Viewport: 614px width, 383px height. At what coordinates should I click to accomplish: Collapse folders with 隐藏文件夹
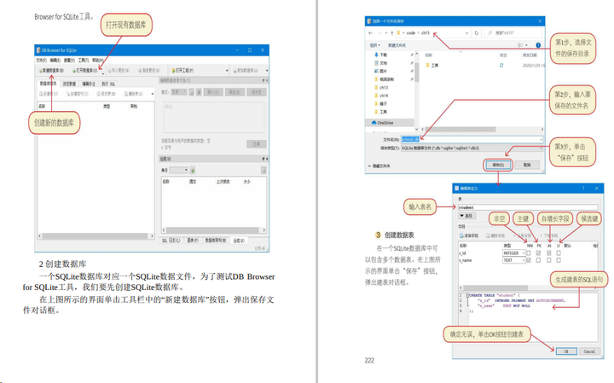pos(379,166)
